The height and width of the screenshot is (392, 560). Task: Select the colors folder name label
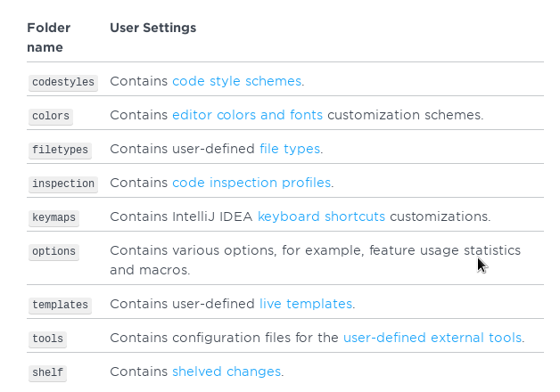pos(50,116)
